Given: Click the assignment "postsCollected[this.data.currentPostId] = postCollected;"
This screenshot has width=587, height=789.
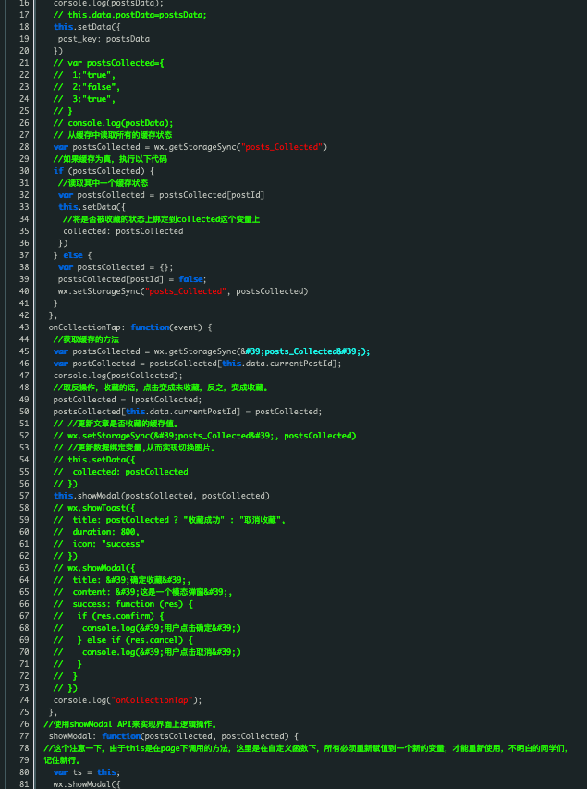Looking at the screenshot, I should (188, 412).
